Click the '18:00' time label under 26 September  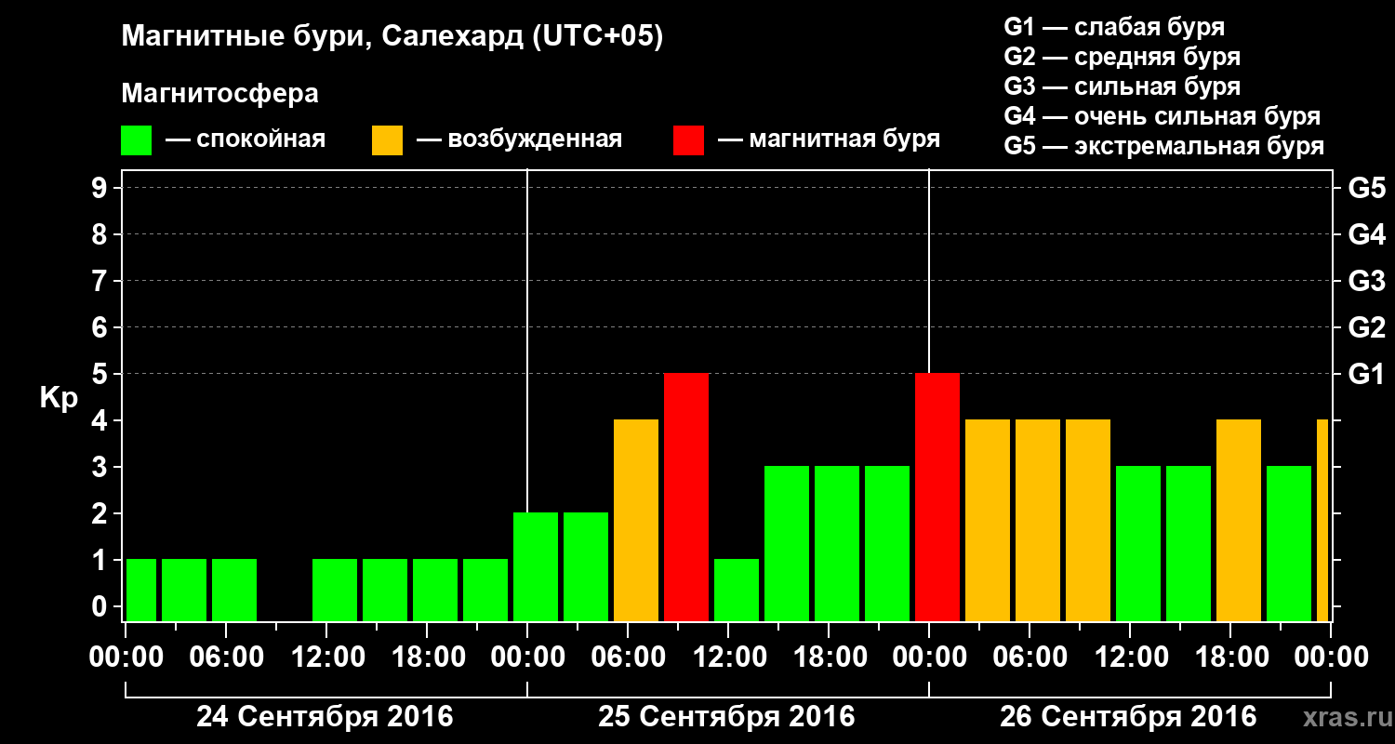click(x=1230, y=658)
